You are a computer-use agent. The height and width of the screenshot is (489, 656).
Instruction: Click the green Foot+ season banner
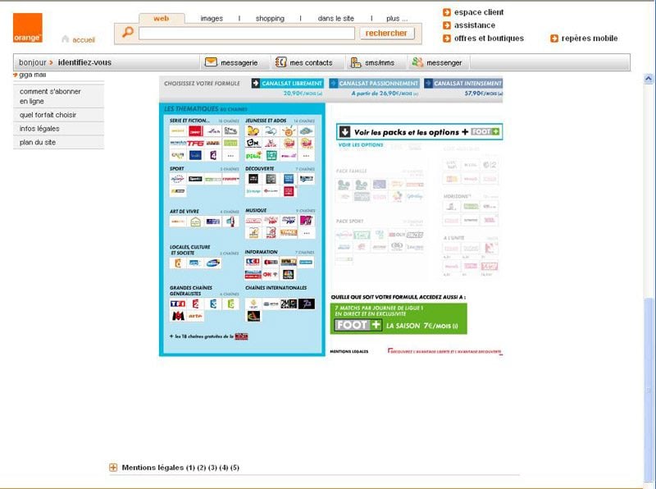[x=399, y=319]
